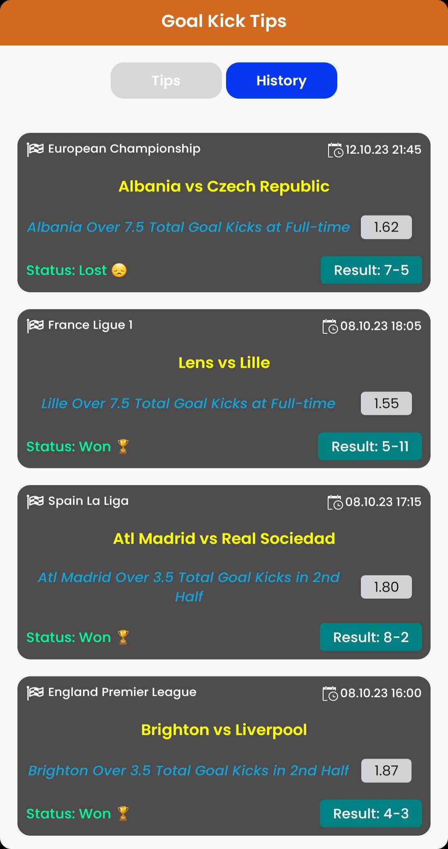Tap the flag icon beside France Ligue 1
Image resolution: width=448 pixels, height=849 pixels.
pos(35,326)
